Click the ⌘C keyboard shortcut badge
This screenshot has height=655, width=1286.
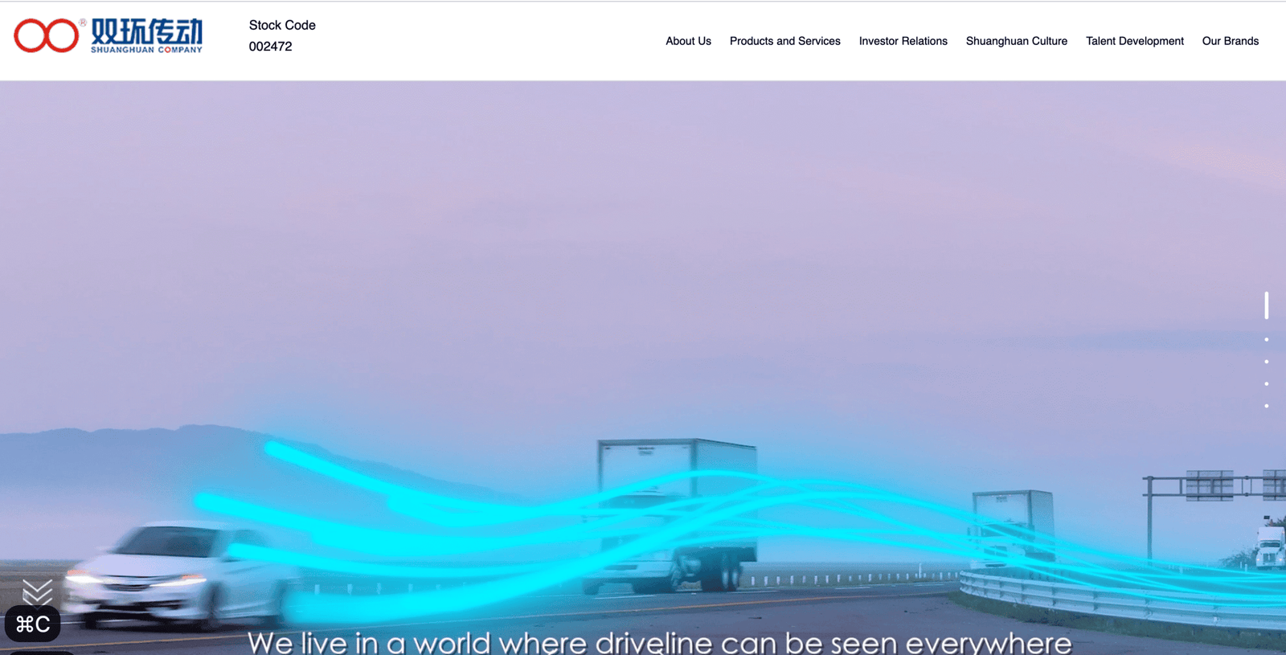click(33, 624)
